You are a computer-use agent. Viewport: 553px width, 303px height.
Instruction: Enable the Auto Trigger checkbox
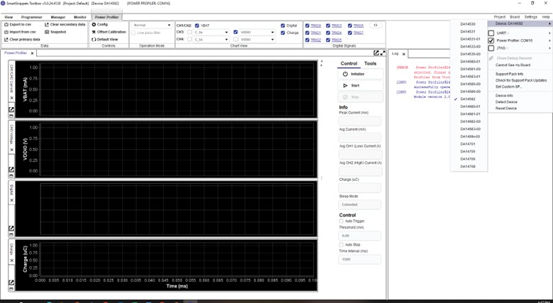tap(341, 221)
